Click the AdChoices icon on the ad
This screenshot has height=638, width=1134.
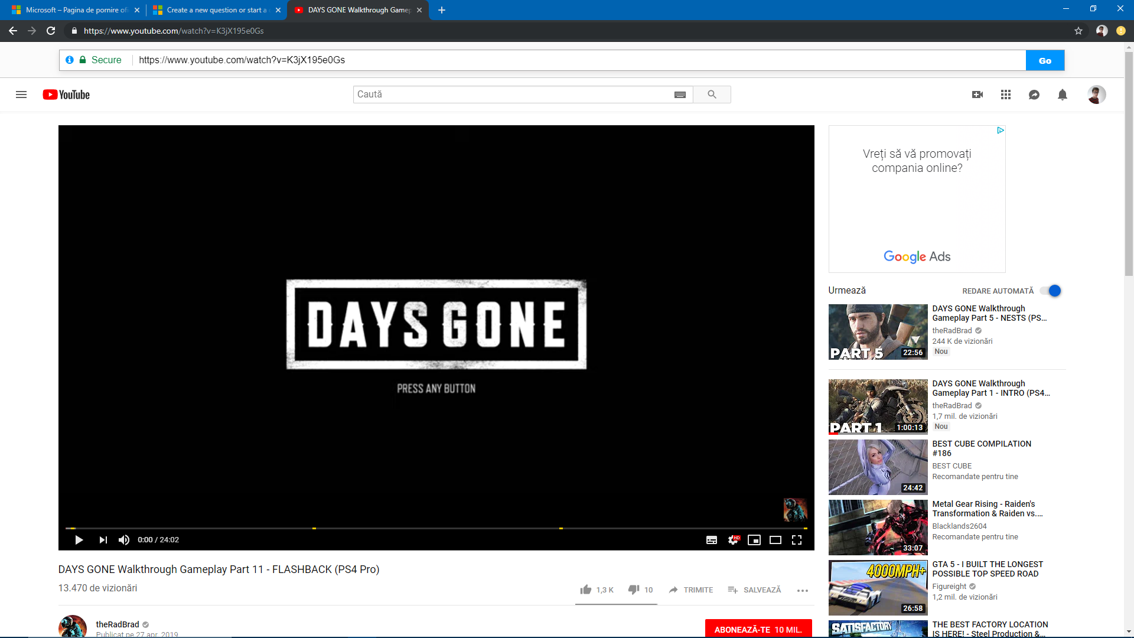[1001, 130]
